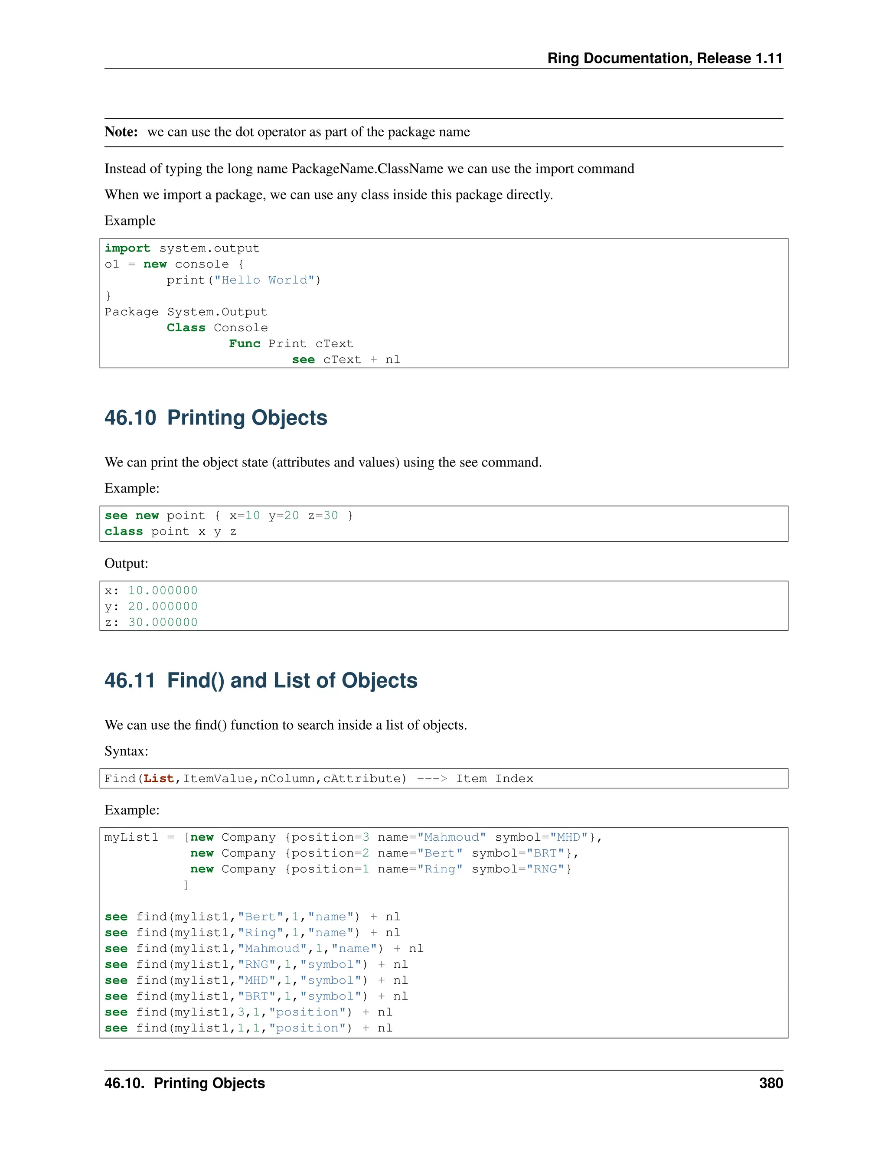Click the page number 380 in the footer
888x1149 pixels.
(770, 1083)
